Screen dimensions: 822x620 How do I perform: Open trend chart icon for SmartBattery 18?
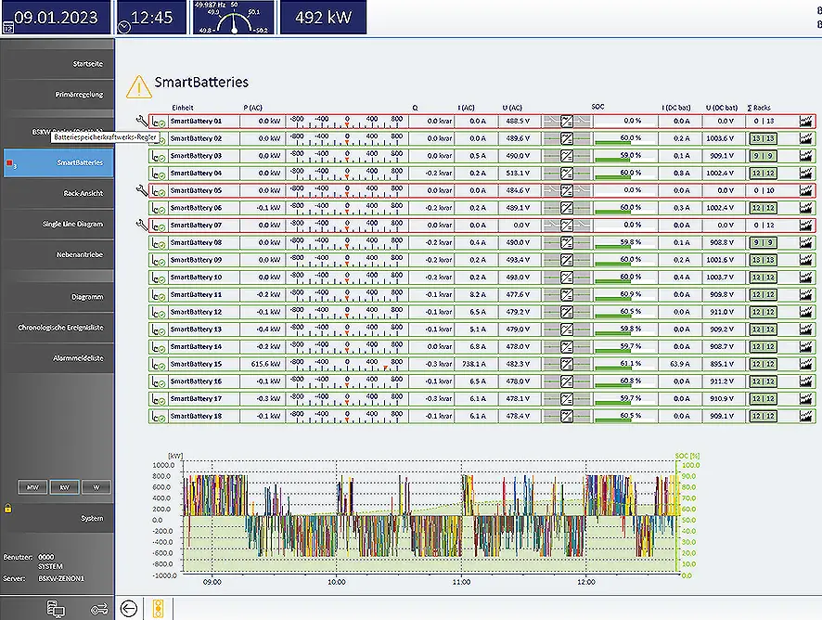(805, 416)
